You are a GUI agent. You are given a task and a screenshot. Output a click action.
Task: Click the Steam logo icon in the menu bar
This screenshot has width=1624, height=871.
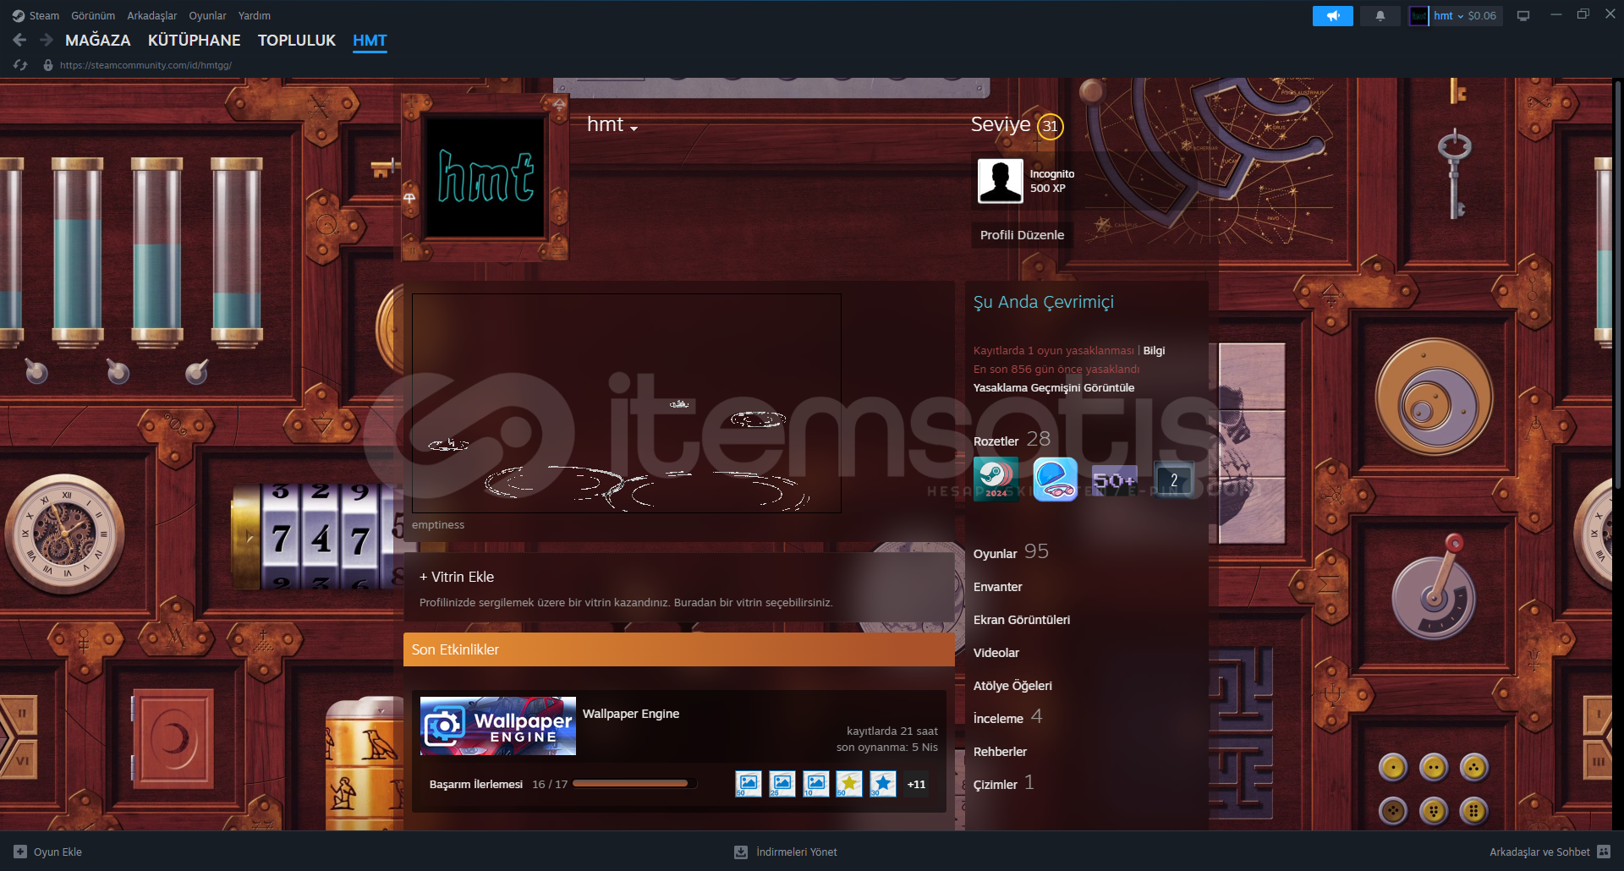[18, 15]
